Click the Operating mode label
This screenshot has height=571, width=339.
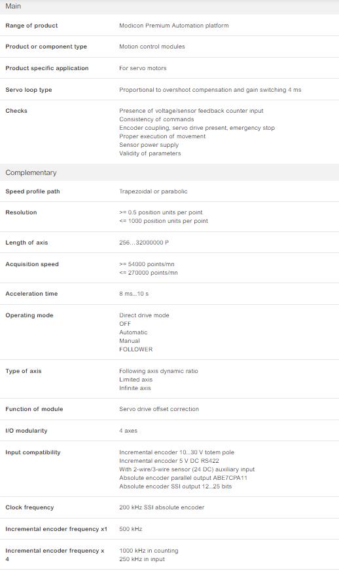coord(29,315)
